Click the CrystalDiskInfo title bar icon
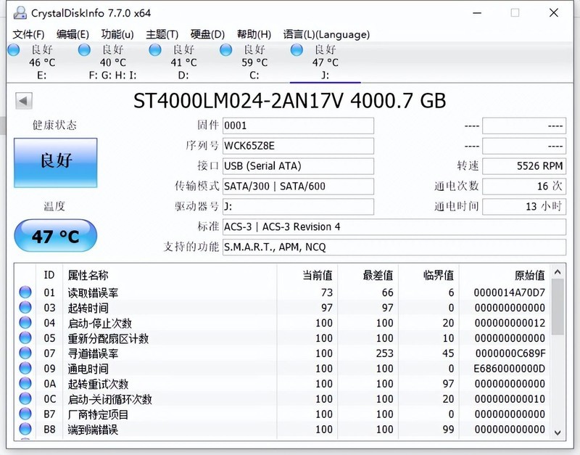580x455 pixels. click(20, 13)
